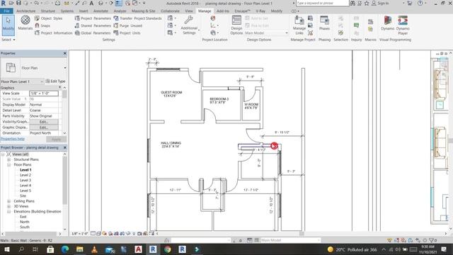Open the Materials browser
Viewport: 453px width, 255px height.
pos(25,23)
